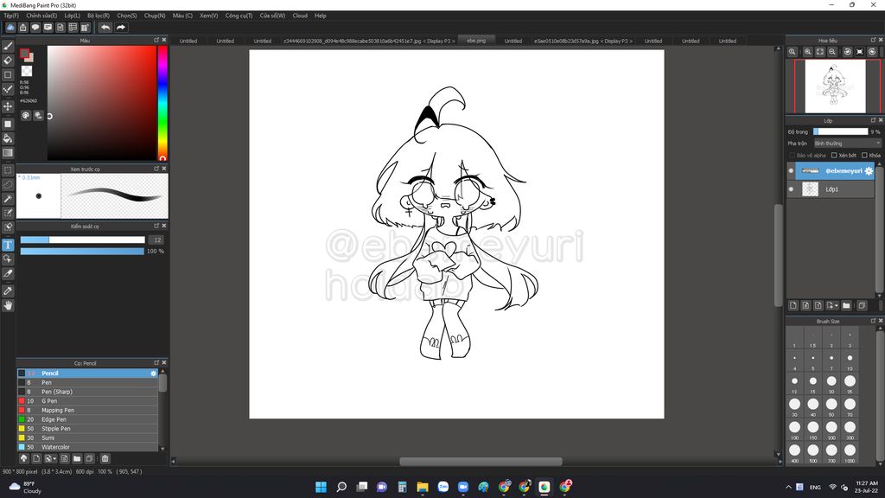Open the Xem(V) menu
The width and height of the screenshot is (885, 498).
[209, 16]
